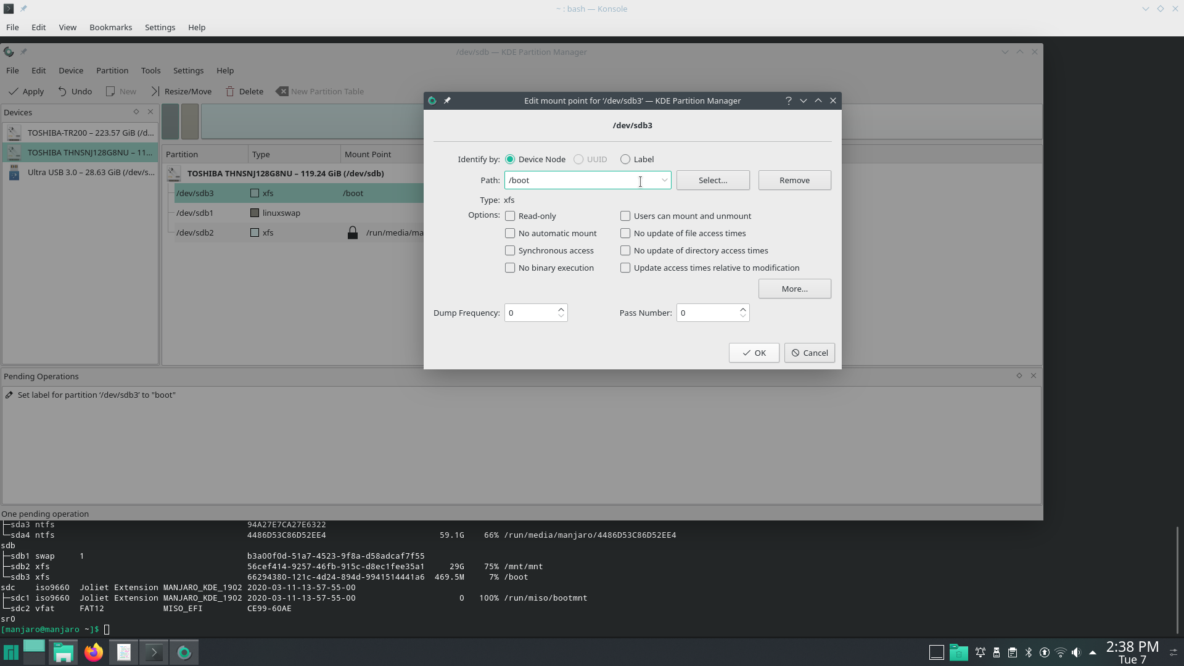The width and height of the screenshot is (1184, 666).
Task: Open the clipboard tray icon
Action: click(1013, 652)
